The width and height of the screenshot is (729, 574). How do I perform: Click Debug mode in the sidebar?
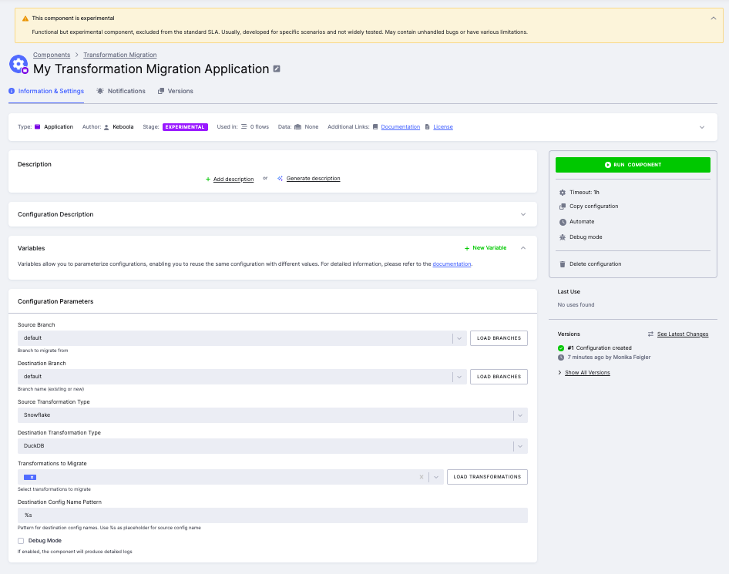pyautogui.click(x=586, y=237)
